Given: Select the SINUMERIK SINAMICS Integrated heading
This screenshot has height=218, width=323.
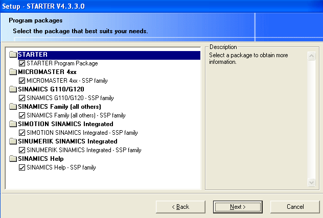Looking at the screenshot, I should click(x=67, y=141).
